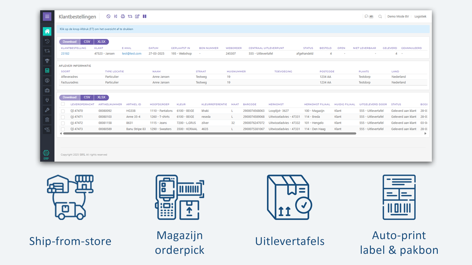472x265 pixels.
Task: Tick the checkbox for row 47473
Action: point(63,129)
